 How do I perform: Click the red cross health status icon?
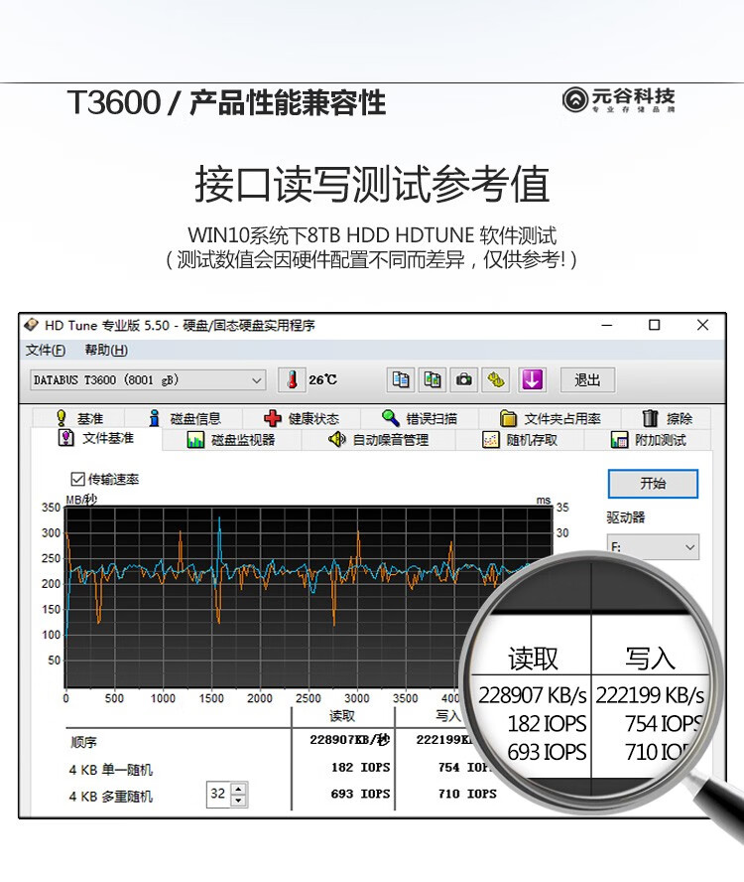pyautogui.click(x=273, y=418)
